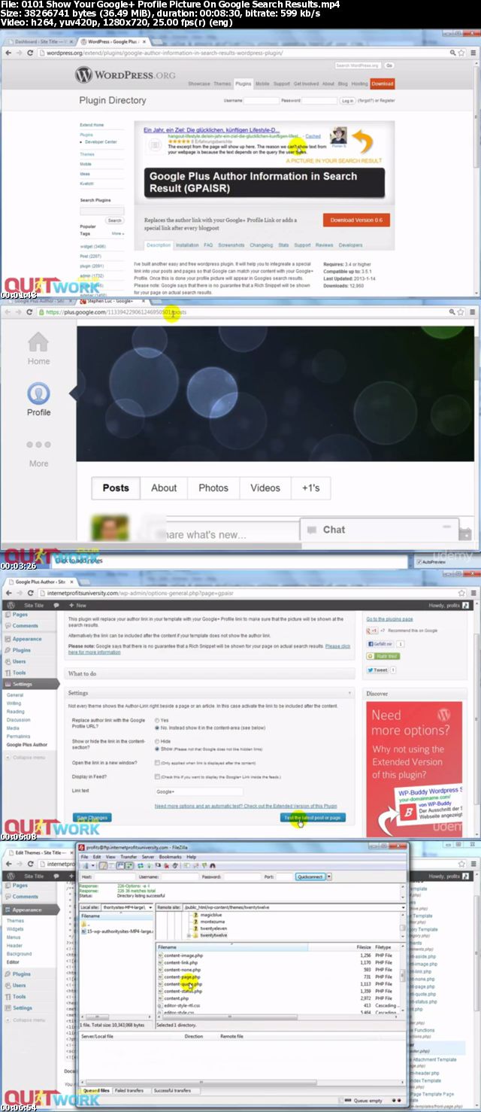Open the Photos tab on the Google+ profile
This screenshot has height=1112, width=481.
coord(213,488)
